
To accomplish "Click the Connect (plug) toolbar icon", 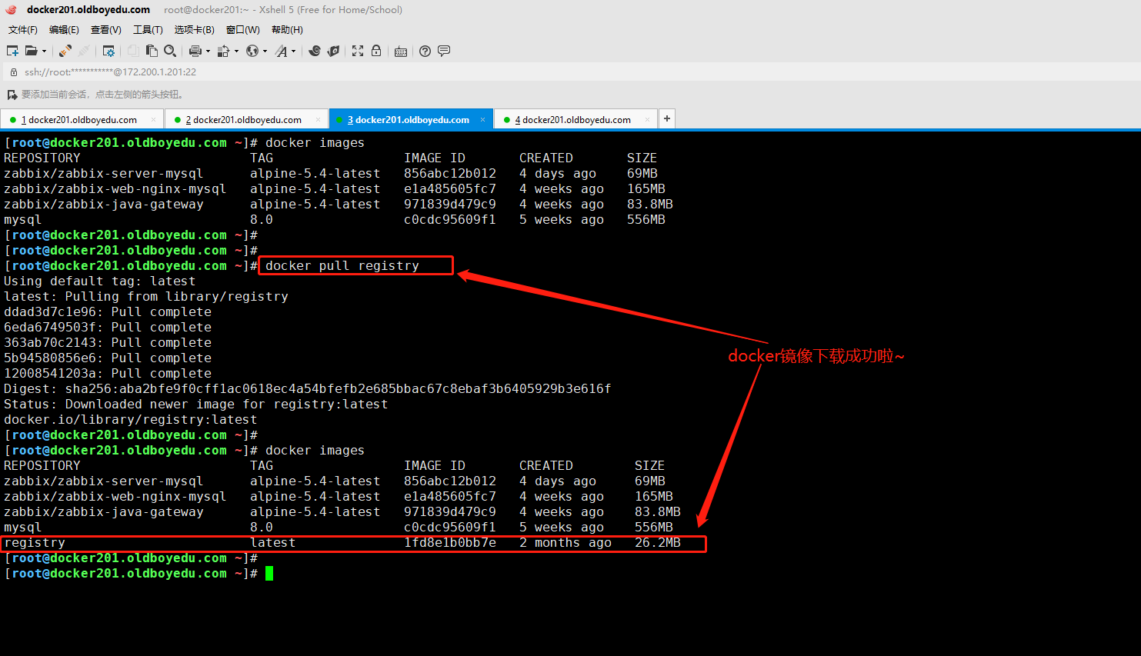I will pos(65,51).
